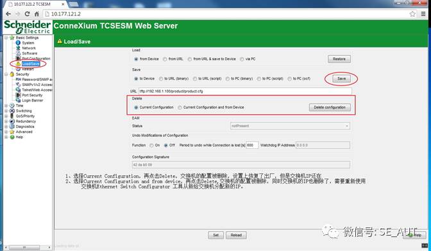Expand the Redundancy tree node
The image size is (431, 251).
[x=6, y=121]
